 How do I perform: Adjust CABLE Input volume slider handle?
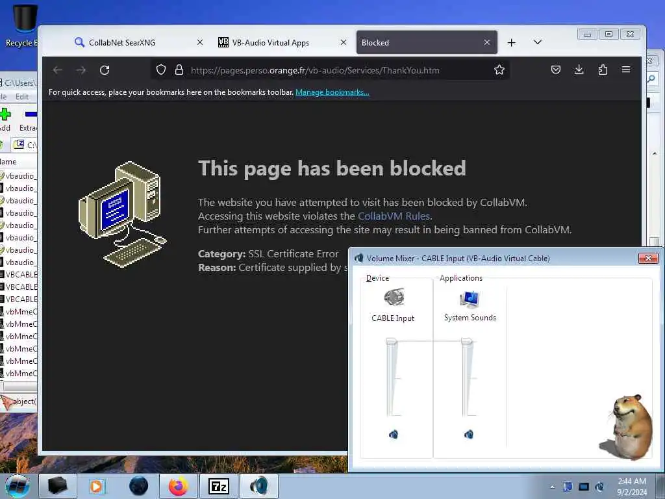(x=392, y=341)
